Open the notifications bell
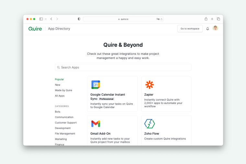This screenshot has height=164, width=246. [207, 29]
